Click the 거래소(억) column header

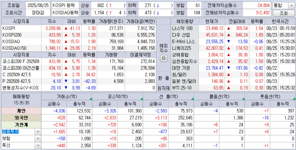pyautogui.click(x=67, y=97)
